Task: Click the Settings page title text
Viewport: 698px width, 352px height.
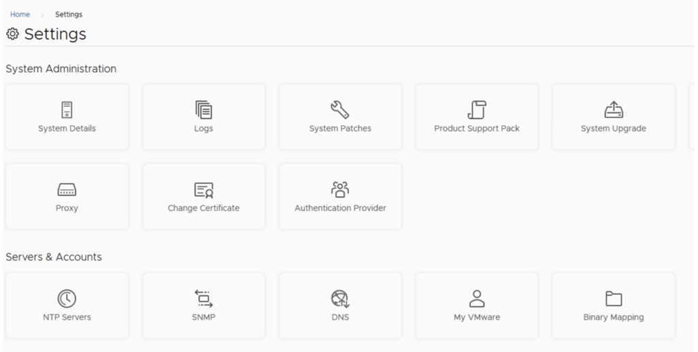Action: click(x=55, y=34)
